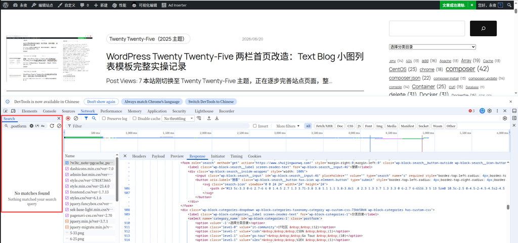Viewport: 518px width, 243px height.
Task: Filter requests by CSS type
Action: pyautogui.click(x=350, y=126)
